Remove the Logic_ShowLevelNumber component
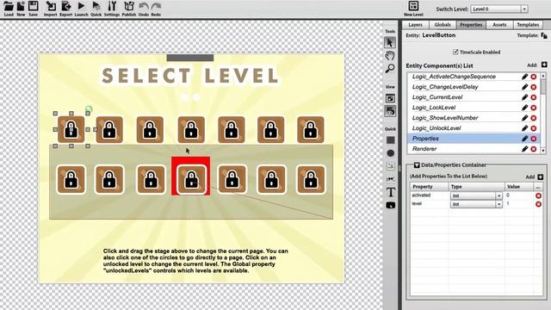Image resolution: width=551 pixels, height=310 pixels. (x=534, y=118)
